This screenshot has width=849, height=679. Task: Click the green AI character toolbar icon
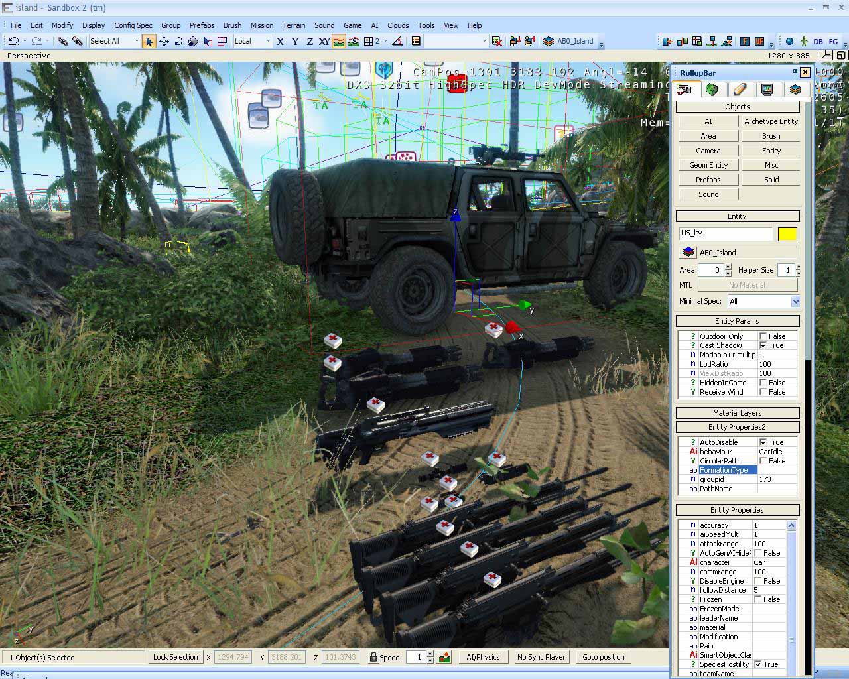[x=804, y=41]
